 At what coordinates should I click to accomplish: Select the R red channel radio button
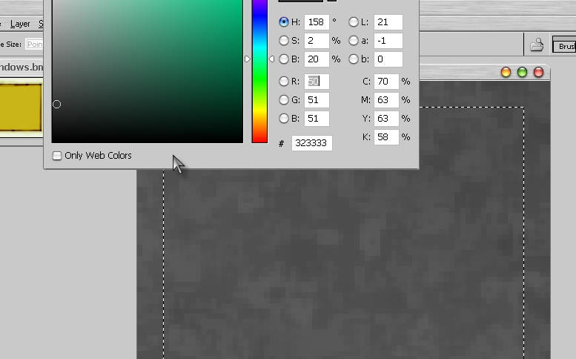pyautogui.click(x=284, y=82)
